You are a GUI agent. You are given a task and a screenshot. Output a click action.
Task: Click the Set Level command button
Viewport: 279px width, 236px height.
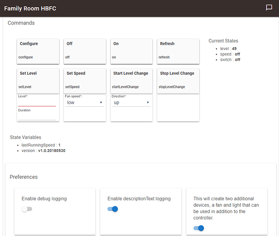(38, 81)
